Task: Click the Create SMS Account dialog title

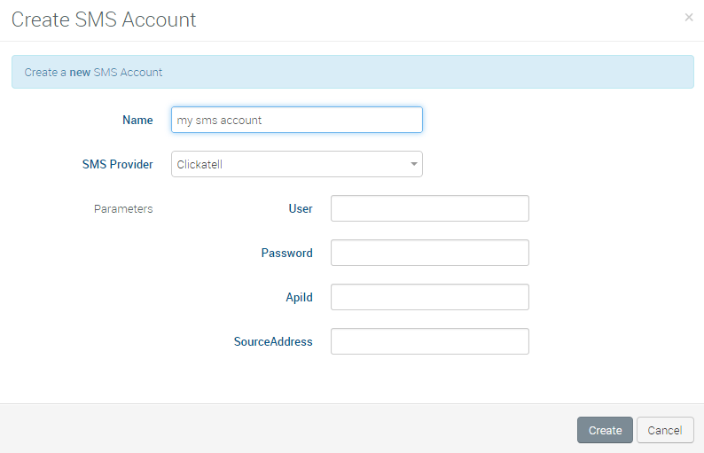Action: coord(104,20)
